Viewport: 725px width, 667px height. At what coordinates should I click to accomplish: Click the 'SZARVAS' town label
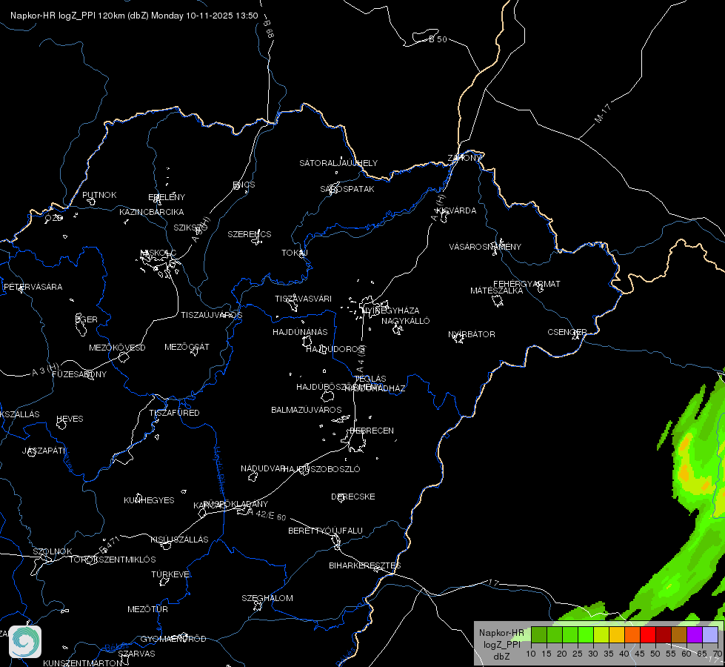click(x=136, y=654)
